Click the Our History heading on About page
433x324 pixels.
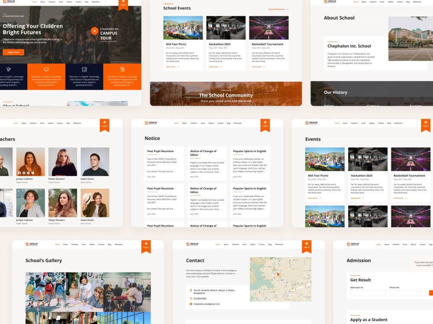point(336,92)
